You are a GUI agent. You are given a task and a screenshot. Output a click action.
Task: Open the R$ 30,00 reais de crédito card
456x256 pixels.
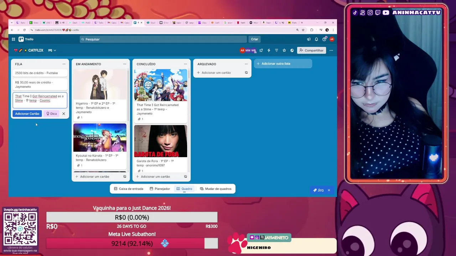pyautogui.click(x=40, y=85)
